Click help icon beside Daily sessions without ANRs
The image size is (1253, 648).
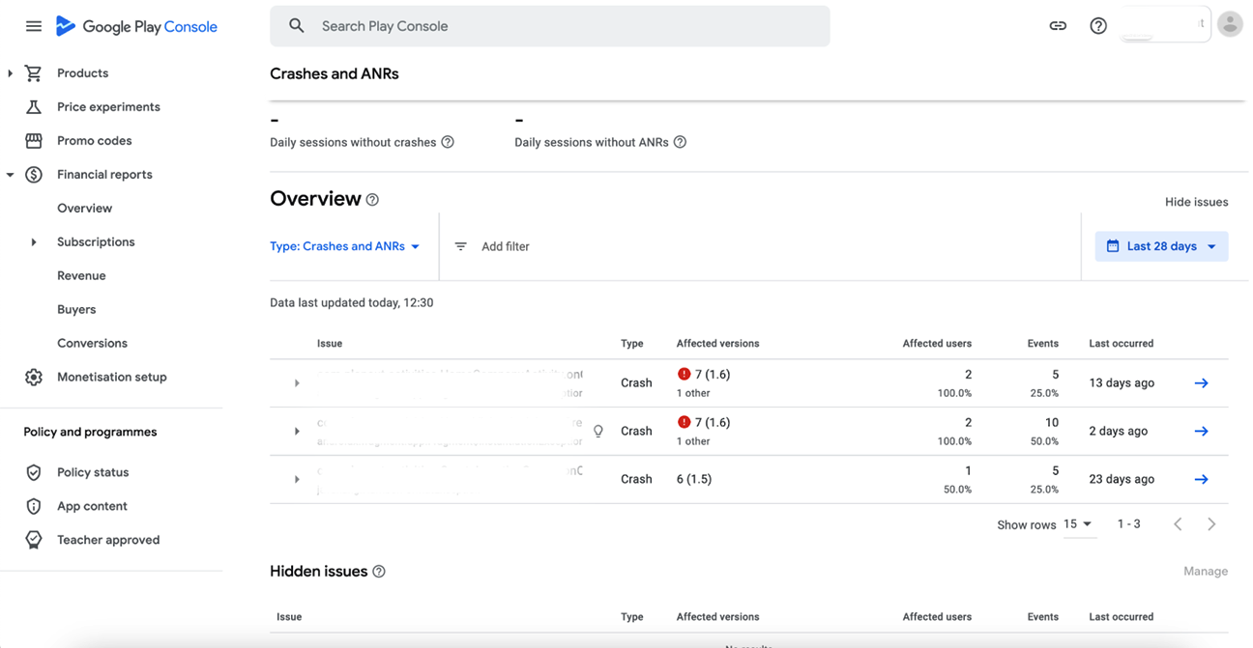680,142
